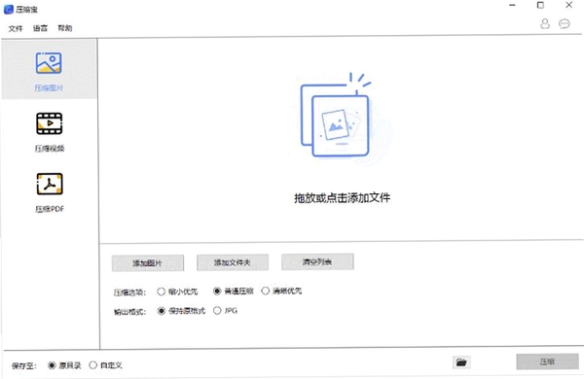The width and height of the screenshot is (584, 379).
Task: Minimize the 压缩宝 window
Action: pyautogui.click(x=513, y=5)
